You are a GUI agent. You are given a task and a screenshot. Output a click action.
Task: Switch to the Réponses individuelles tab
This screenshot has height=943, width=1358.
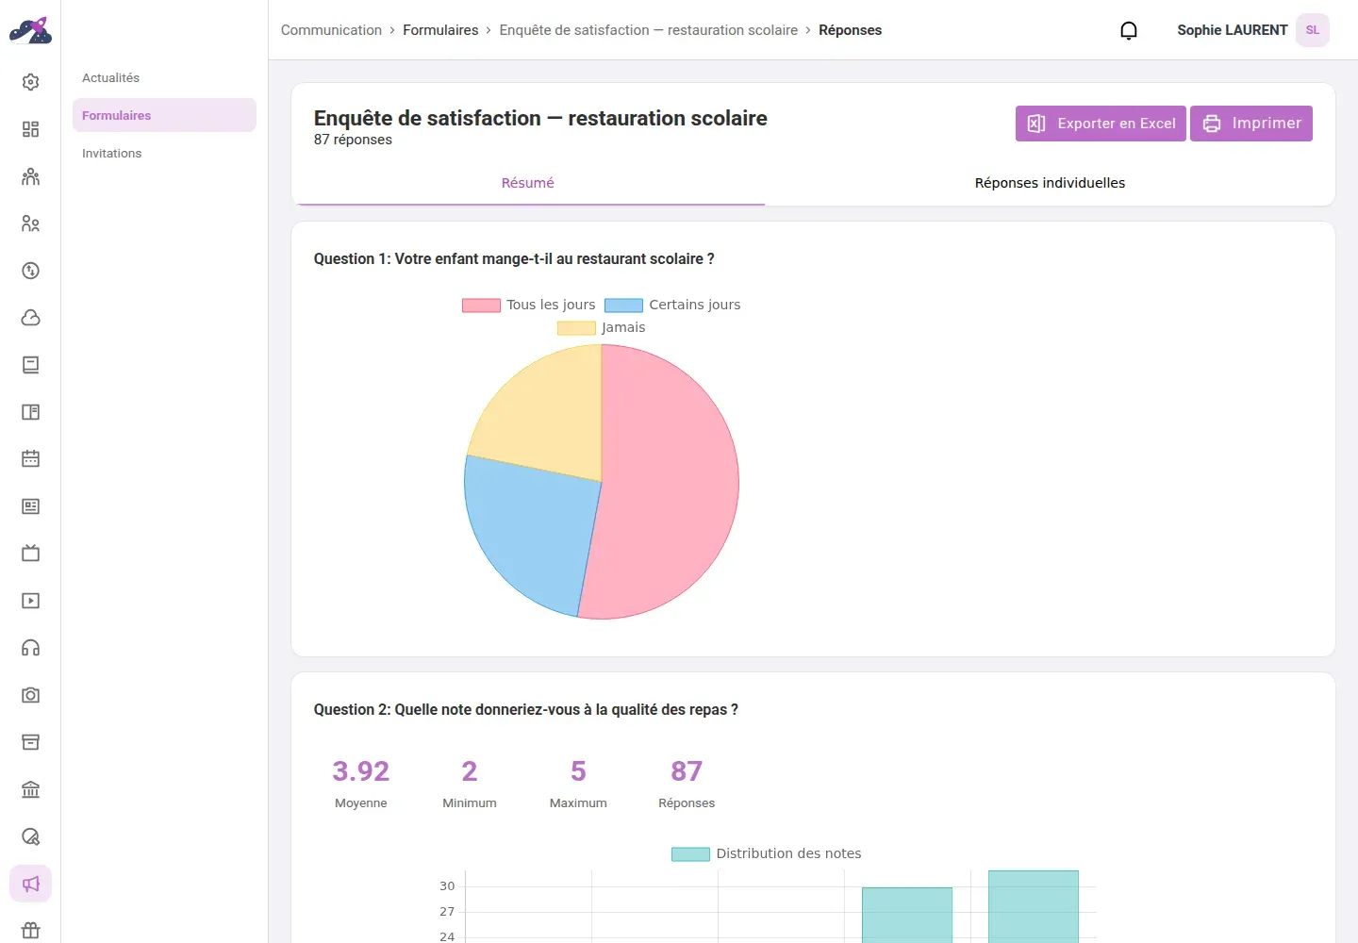(1050, 183)
